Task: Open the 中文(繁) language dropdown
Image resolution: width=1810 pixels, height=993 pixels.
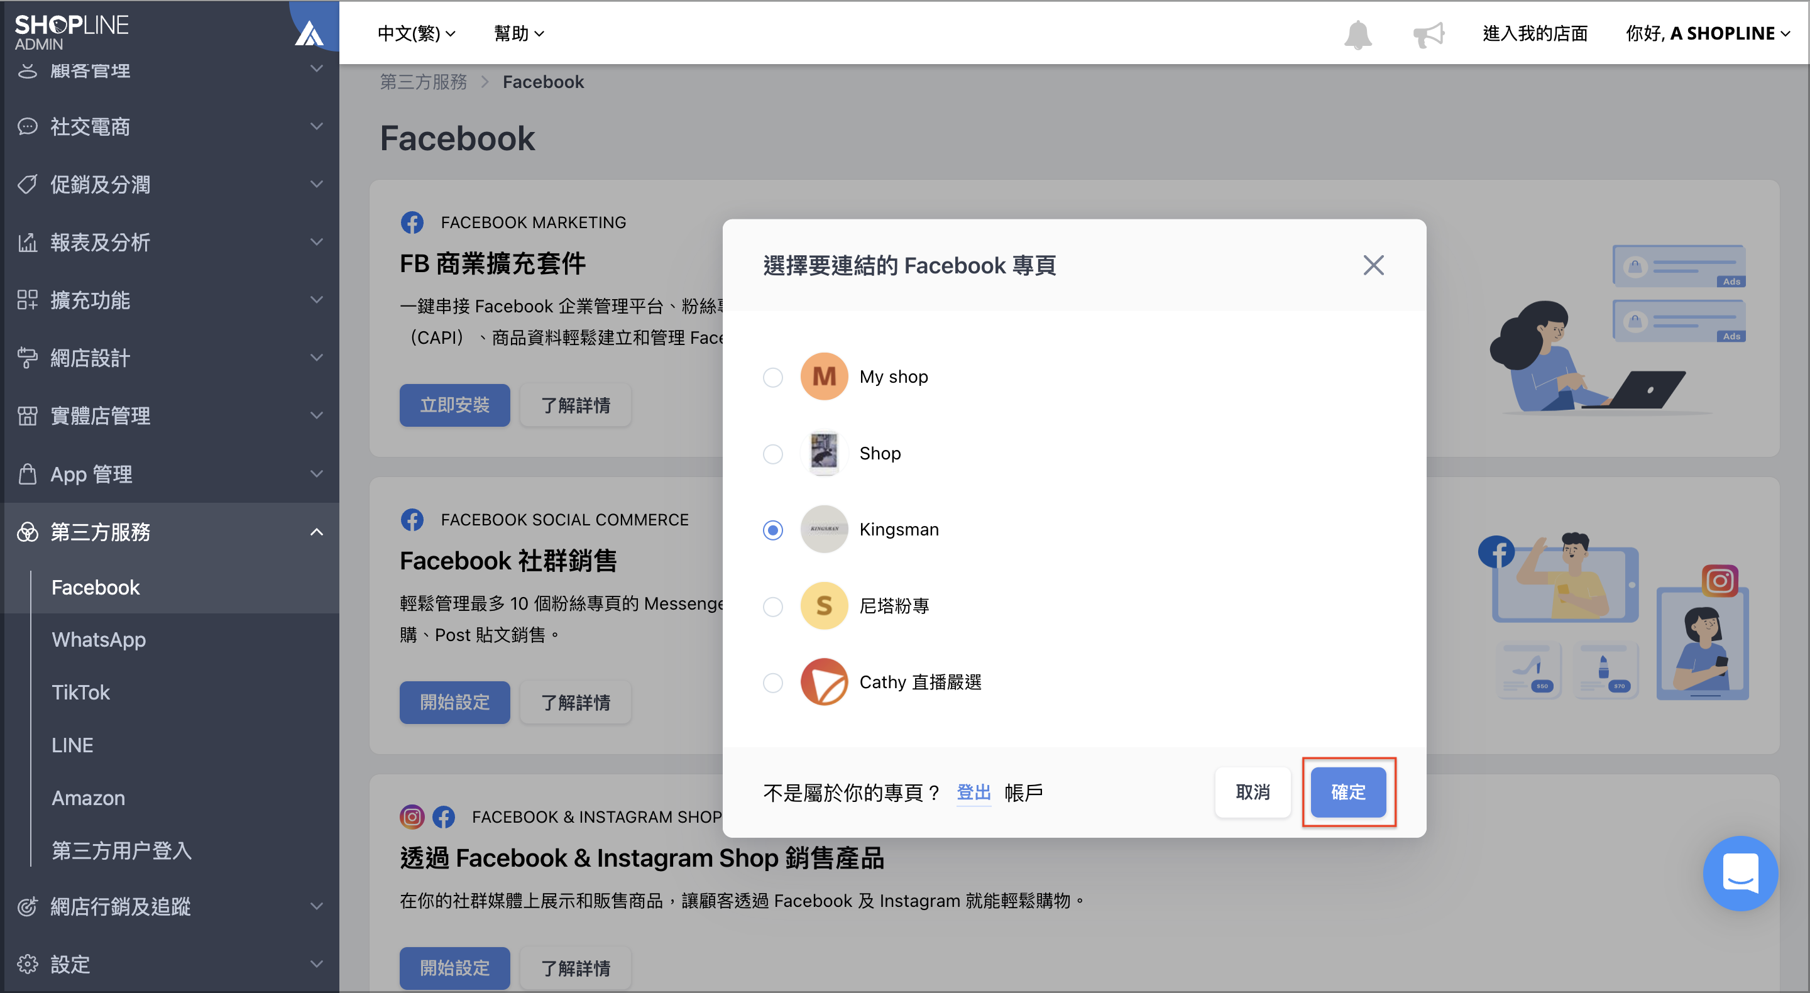Action: [x=416, y=33]
